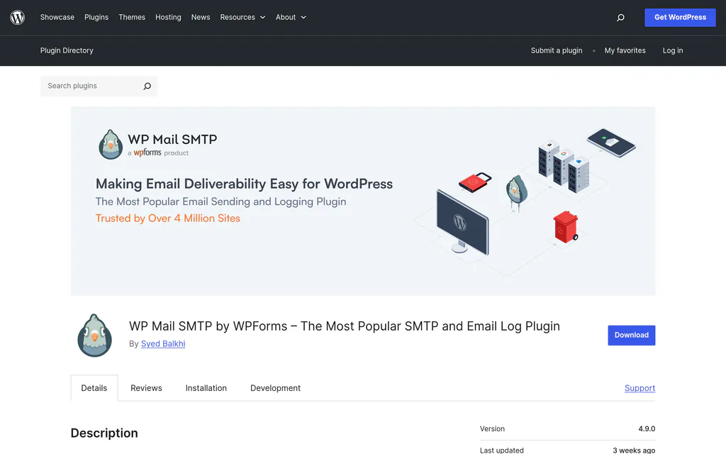The height and width of the screenshot is (454, 726).
Task: Open the News menu item
Action: (201, 17)
